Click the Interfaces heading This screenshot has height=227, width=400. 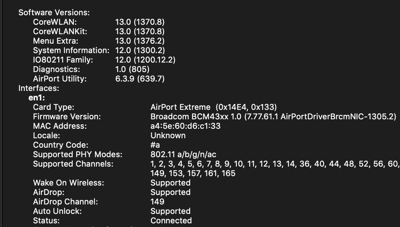pos(39,88)
